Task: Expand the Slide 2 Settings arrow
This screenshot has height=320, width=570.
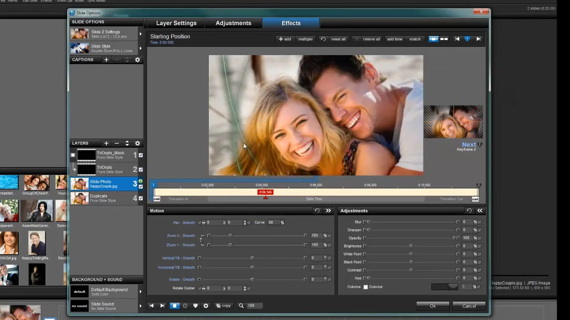Action: click(x=140, y=34)
